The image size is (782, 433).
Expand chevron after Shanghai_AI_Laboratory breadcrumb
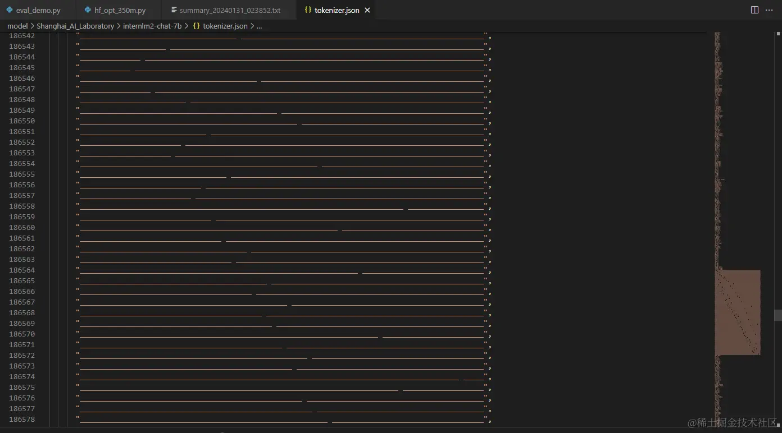[x=119, y=26]
